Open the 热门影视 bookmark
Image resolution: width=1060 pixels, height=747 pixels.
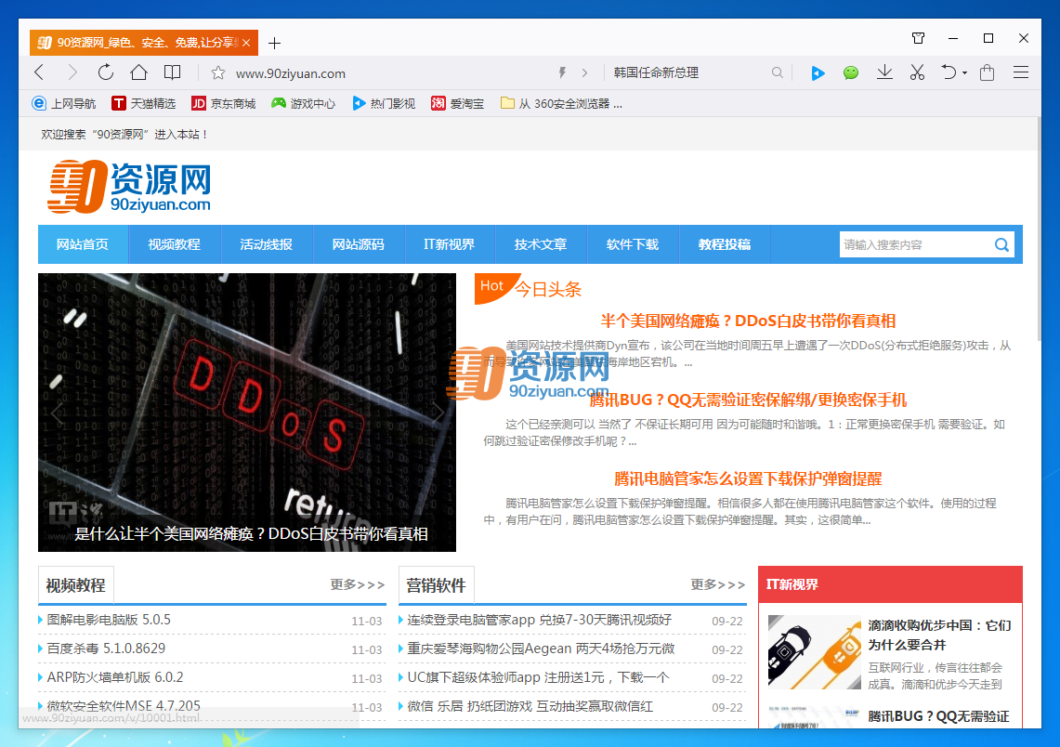(x=384, y=103)
